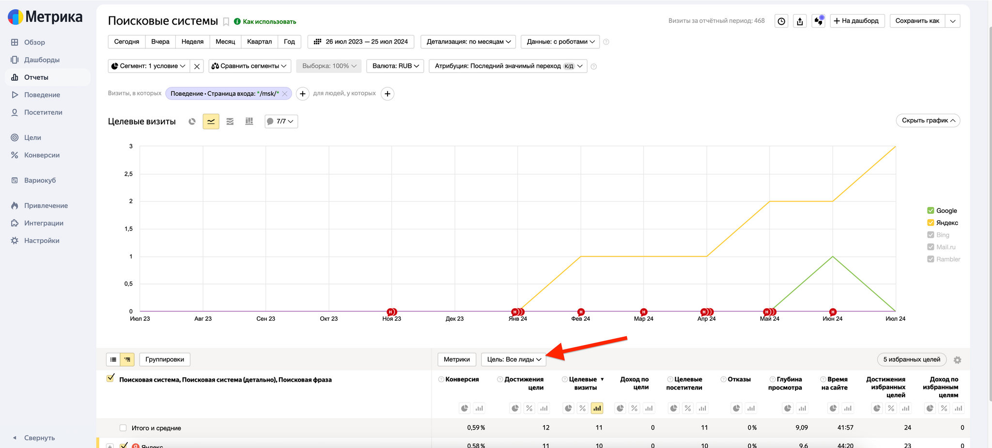Toggle Яндекс series in chart legend
This screenshot has height=448, width=992.
[930, 223]
